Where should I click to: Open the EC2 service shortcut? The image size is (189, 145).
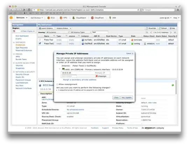[51, 18]
